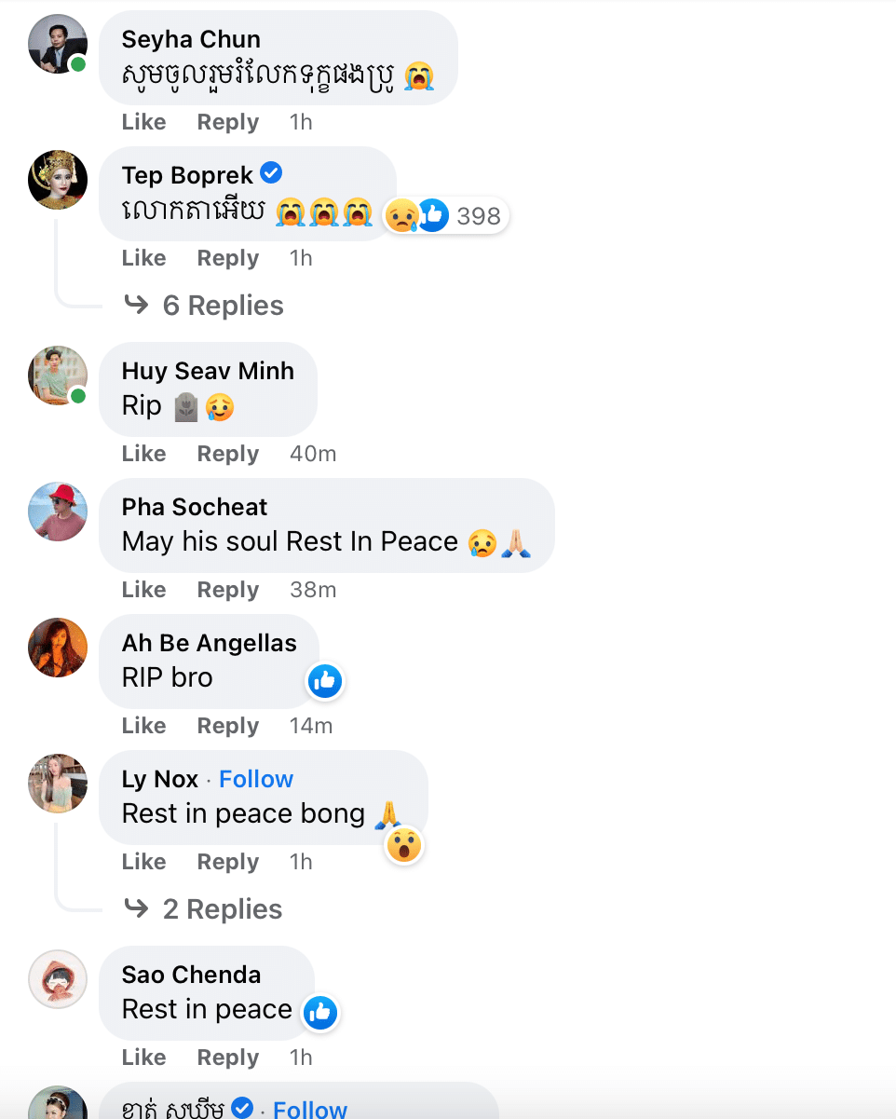The width and height of the screenshot is (896, 1119).
Task: Click Pha Socheat's avatar with the red hat
Action: [x=58, y=512]
